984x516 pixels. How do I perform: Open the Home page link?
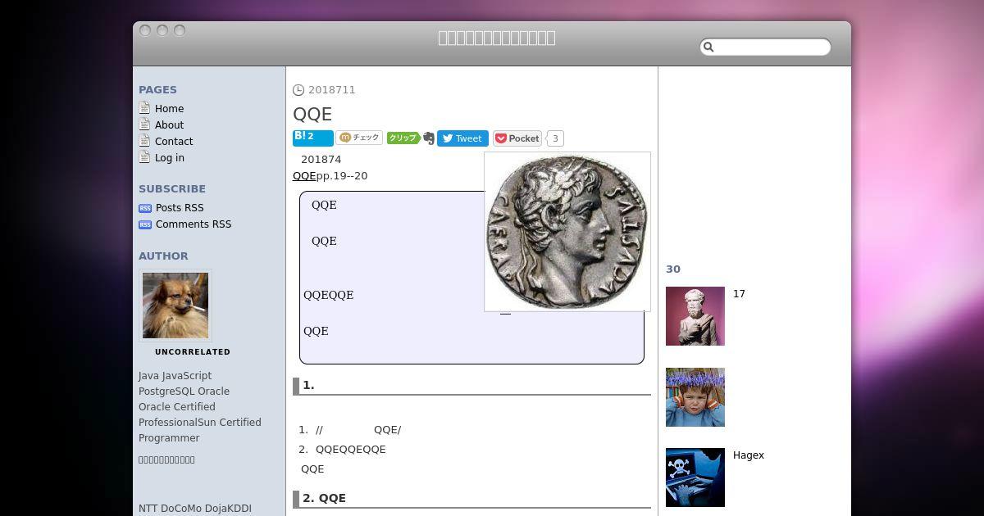(169, 108)
